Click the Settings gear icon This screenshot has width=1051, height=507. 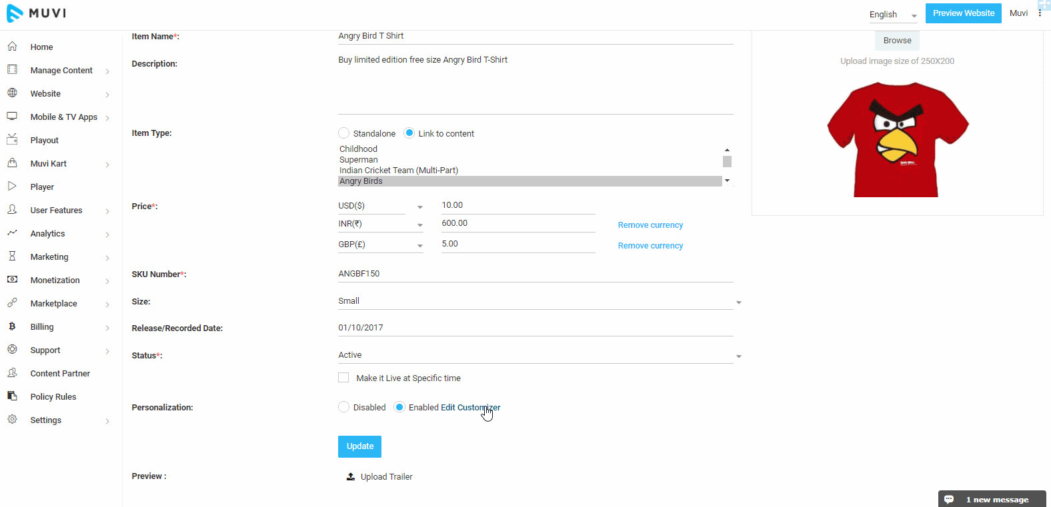click(12, 419)
